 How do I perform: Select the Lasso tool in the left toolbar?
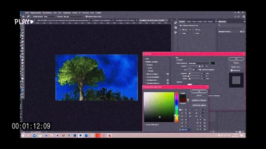(x=22, y=30)
